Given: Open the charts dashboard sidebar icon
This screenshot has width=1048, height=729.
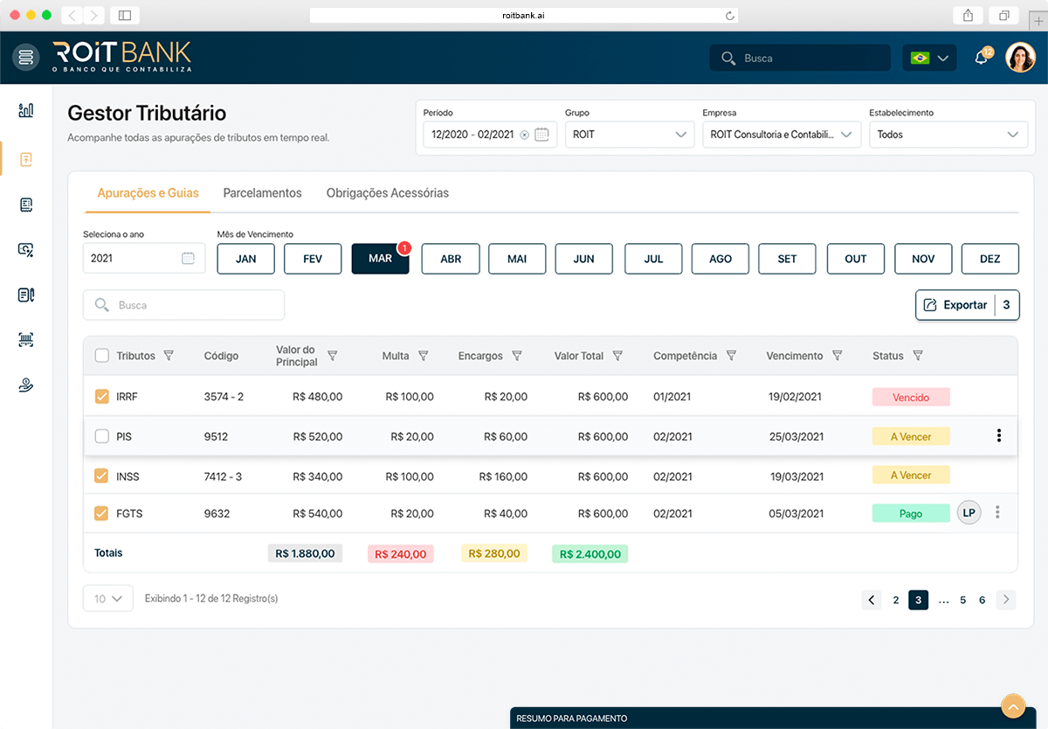Looking at the screenshot, I should coord(26,110).
